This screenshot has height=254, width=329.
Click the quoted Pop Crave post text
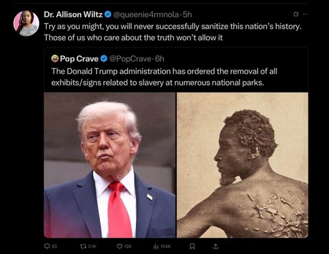(164, 77)
